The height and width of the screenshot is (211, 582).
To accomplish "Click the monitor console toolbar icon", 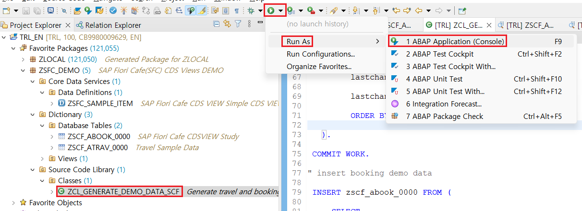I will [50, 11].
